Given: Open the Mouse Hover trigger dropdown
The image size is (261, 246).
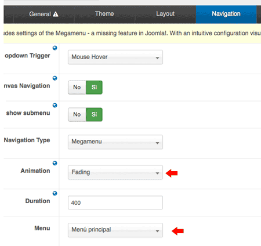Looking at the screenshot, I should point(115,57).
